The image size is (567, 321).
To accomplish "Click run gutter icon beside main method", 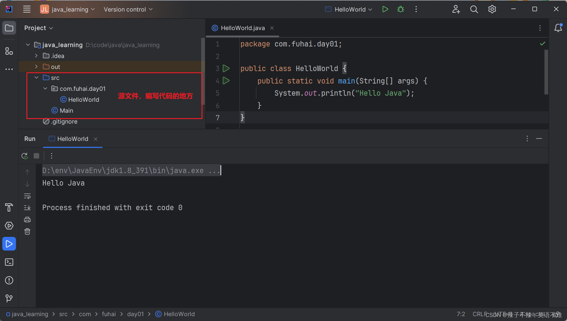I will [x=226, y=81].
